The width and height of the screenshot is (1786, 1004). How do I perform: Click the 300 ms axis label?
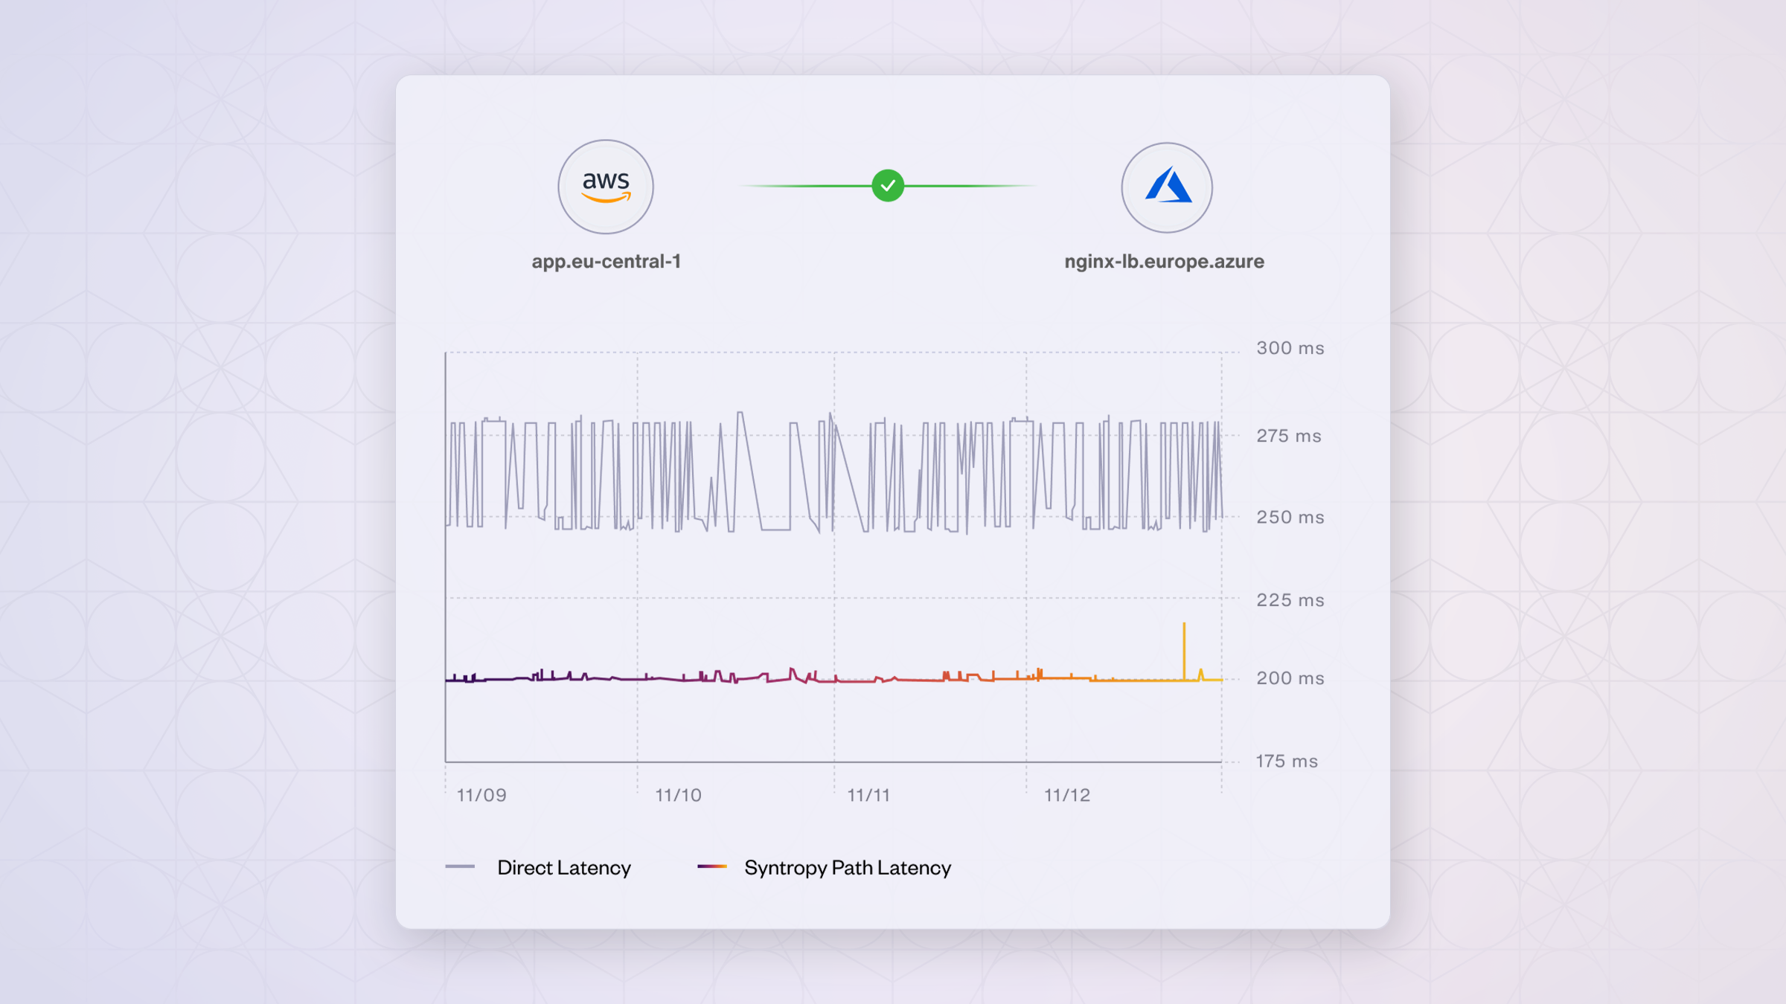pos(1290,348)
